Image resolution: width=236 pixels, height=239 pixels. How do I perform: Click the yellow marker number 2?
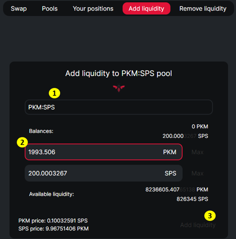(x=22, y=142)
